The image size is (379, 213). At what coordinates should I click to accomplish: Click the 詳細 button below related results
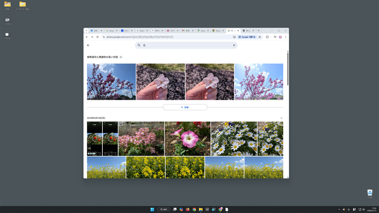click(185, 107)
